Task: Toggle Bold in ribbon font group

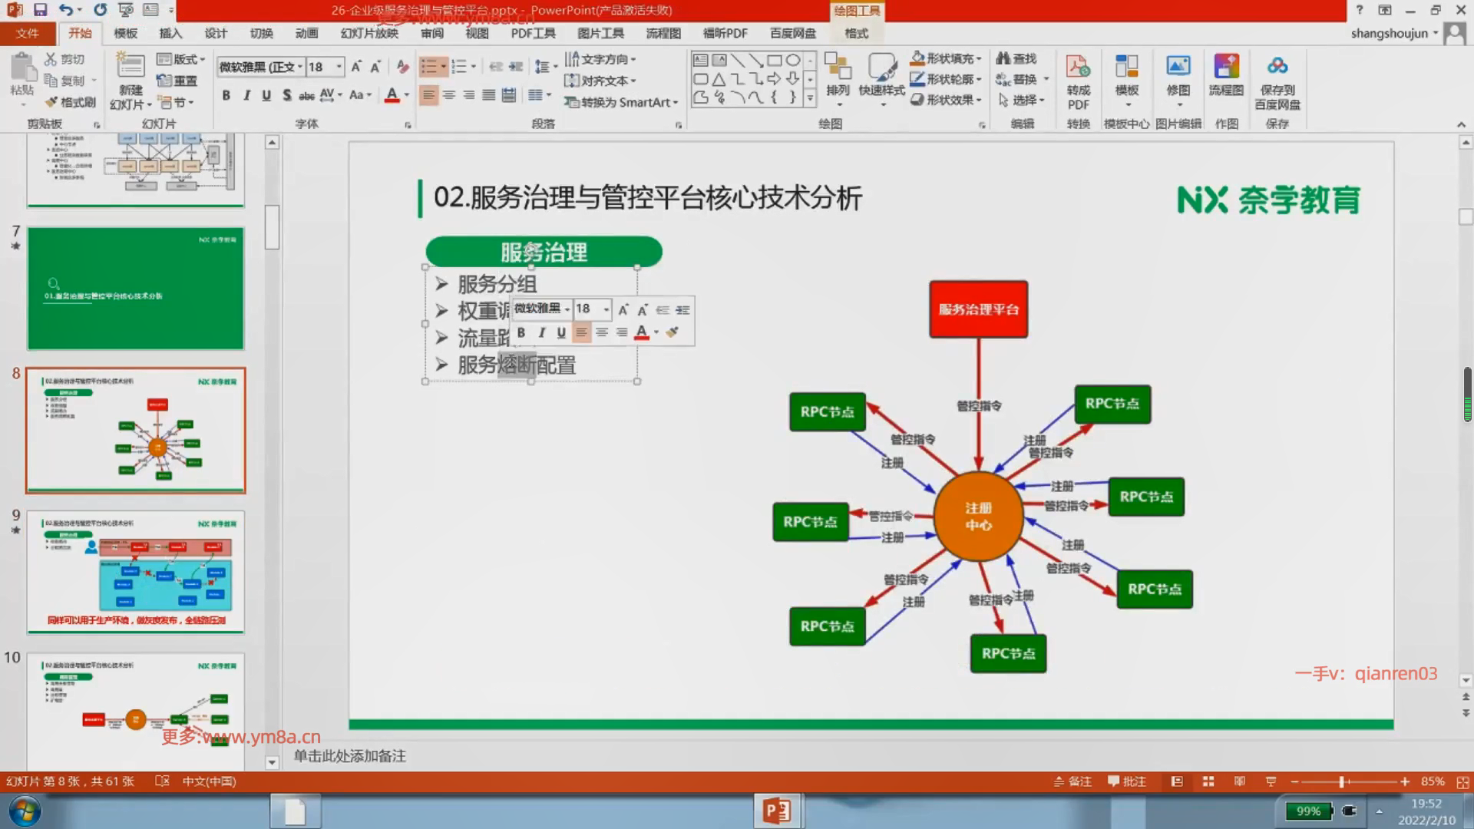Action: pos(226,95)
